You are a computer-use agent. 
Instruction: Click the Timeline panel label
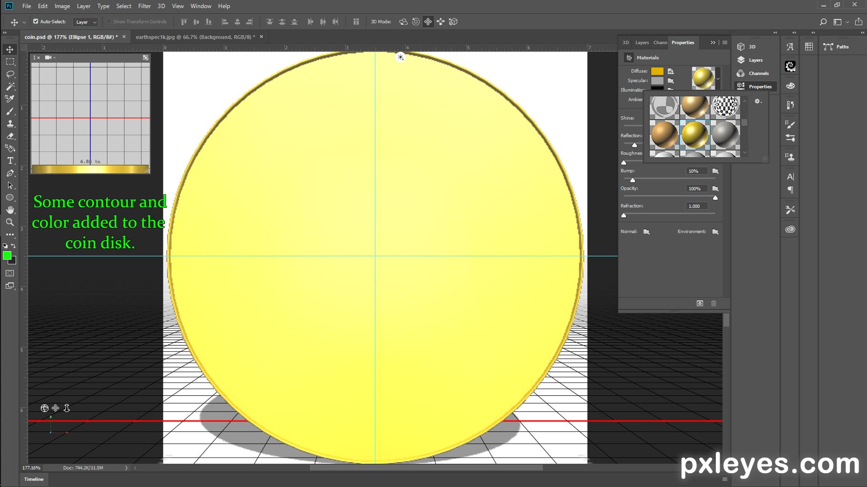coord(34,479)
